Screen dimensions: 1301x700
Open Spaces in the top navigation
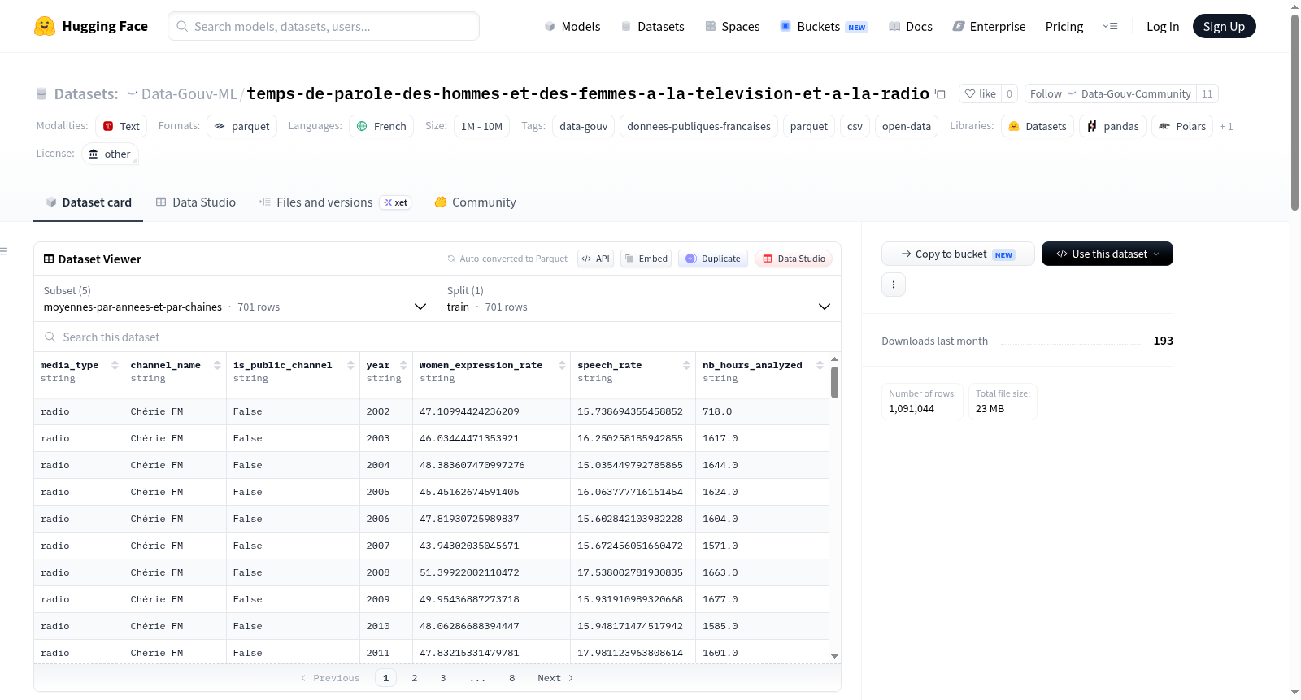pos(732,26)
